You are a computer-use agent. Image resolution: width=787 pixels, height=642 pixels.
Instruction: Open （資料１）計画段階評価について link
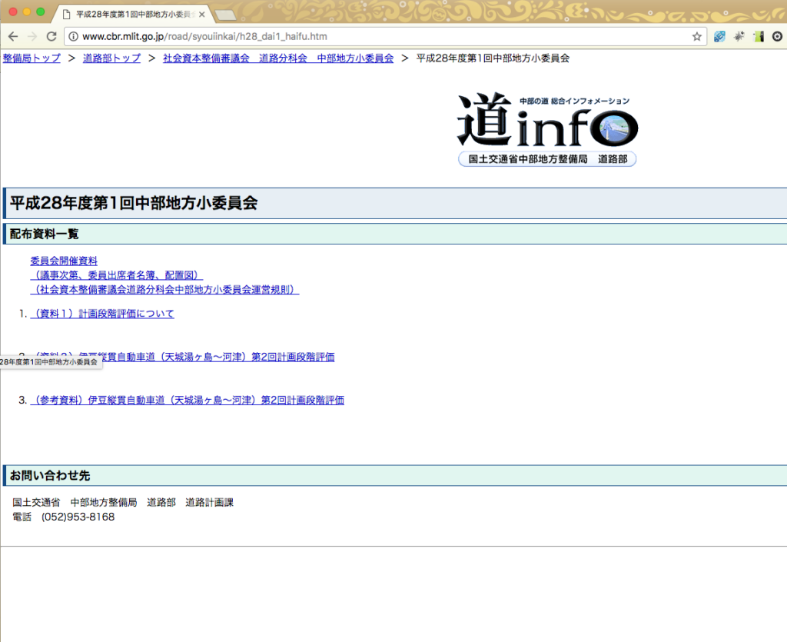tap(102, 314)
